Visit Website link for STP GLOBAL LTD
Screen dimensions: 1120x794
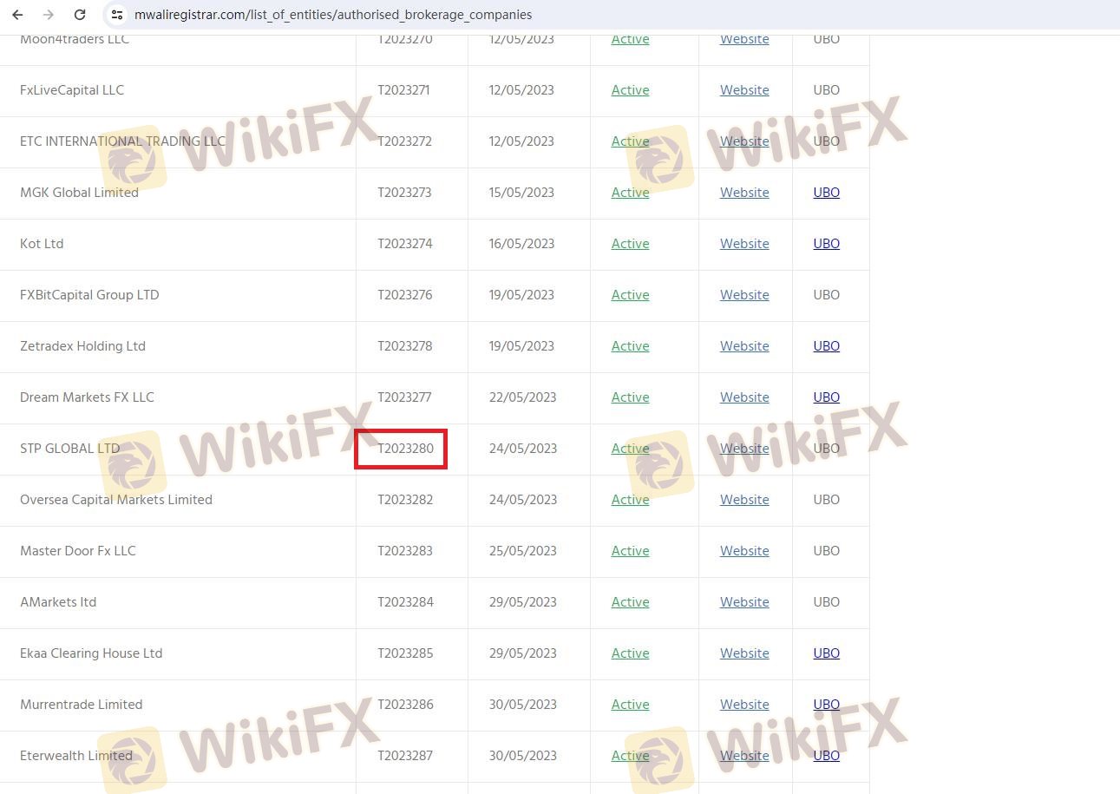click(744, 449)
